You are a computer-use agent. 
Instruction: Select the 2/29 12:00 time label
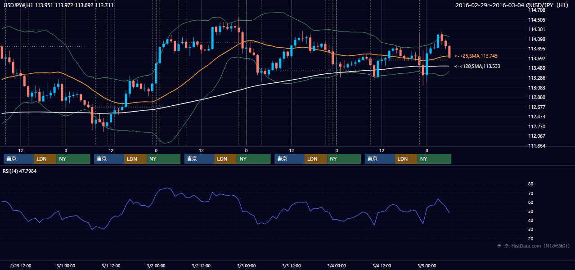[x=20, y=266]
